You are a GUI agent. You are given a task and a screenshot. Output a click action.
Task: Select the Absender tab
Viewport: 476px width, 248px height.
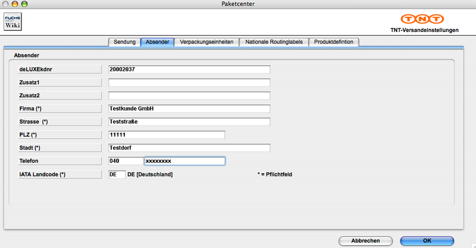158,42
